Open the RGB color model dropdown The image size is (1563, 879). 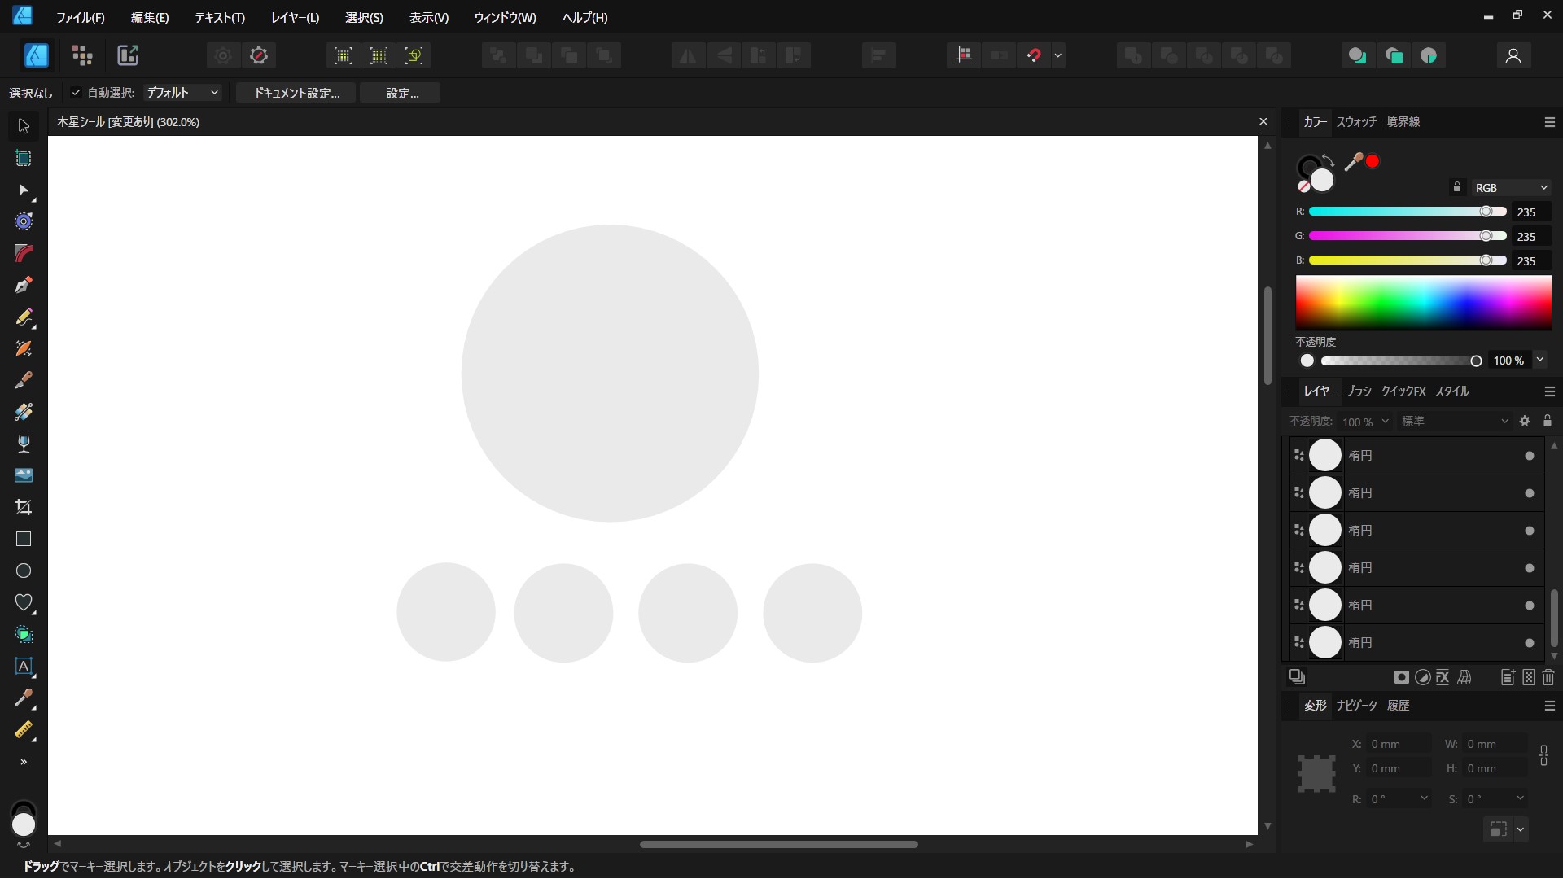[1510, 188]
